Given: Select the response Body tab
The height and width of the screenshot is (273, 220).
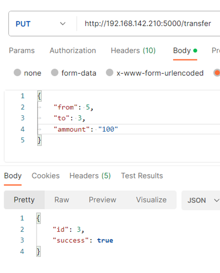Looking at the screenshot, I should pyautogui.click(x=13, y=176).
